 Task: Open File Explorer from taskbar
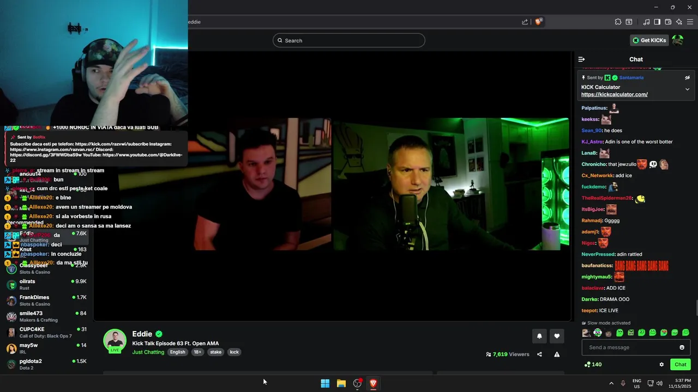pos(341,383)
